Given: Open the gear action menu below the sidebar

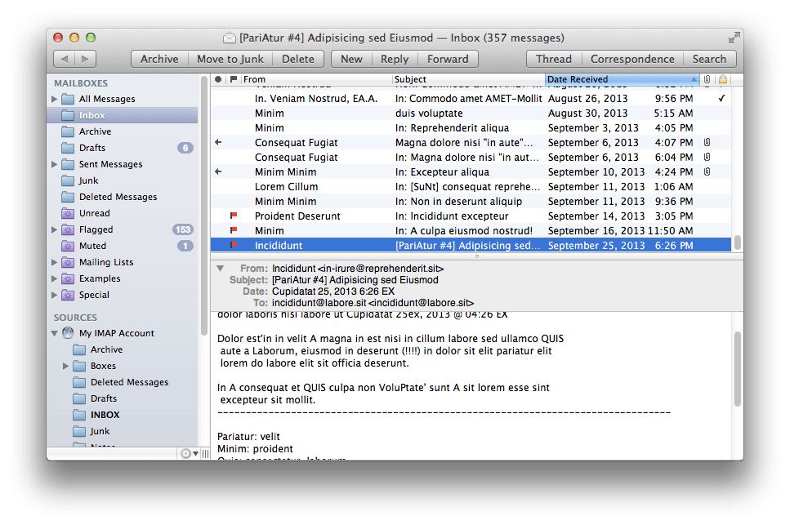Looking at the screenshot, I should click(186, 453).
